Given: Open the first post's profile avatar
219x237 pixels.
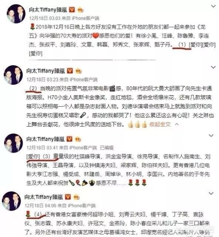Looking at the screenshot, I should pos(16,14).
